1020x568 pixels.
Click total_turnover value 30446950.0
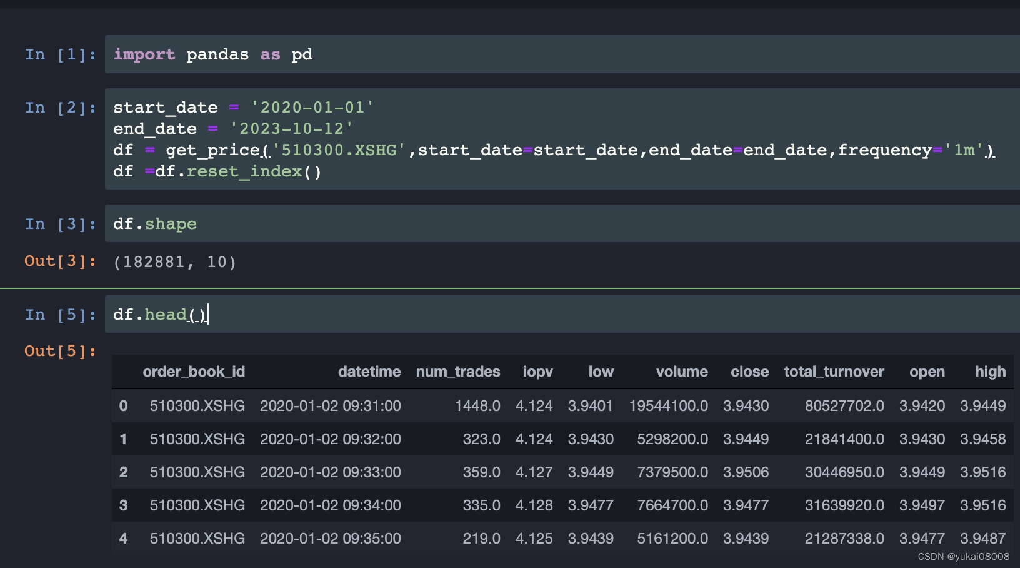tap(844, 472)
